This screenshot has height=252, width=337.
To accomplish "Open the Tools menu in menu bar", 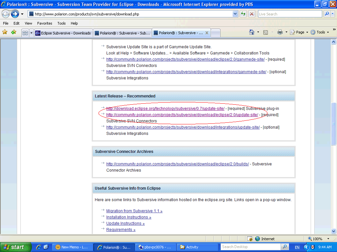I will coord(62,23).
